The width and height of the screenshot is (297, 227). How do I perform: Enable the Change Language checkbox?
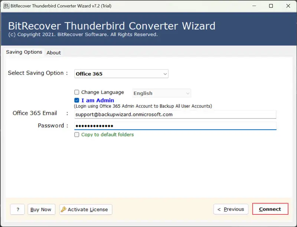click(x=77, y=93)
